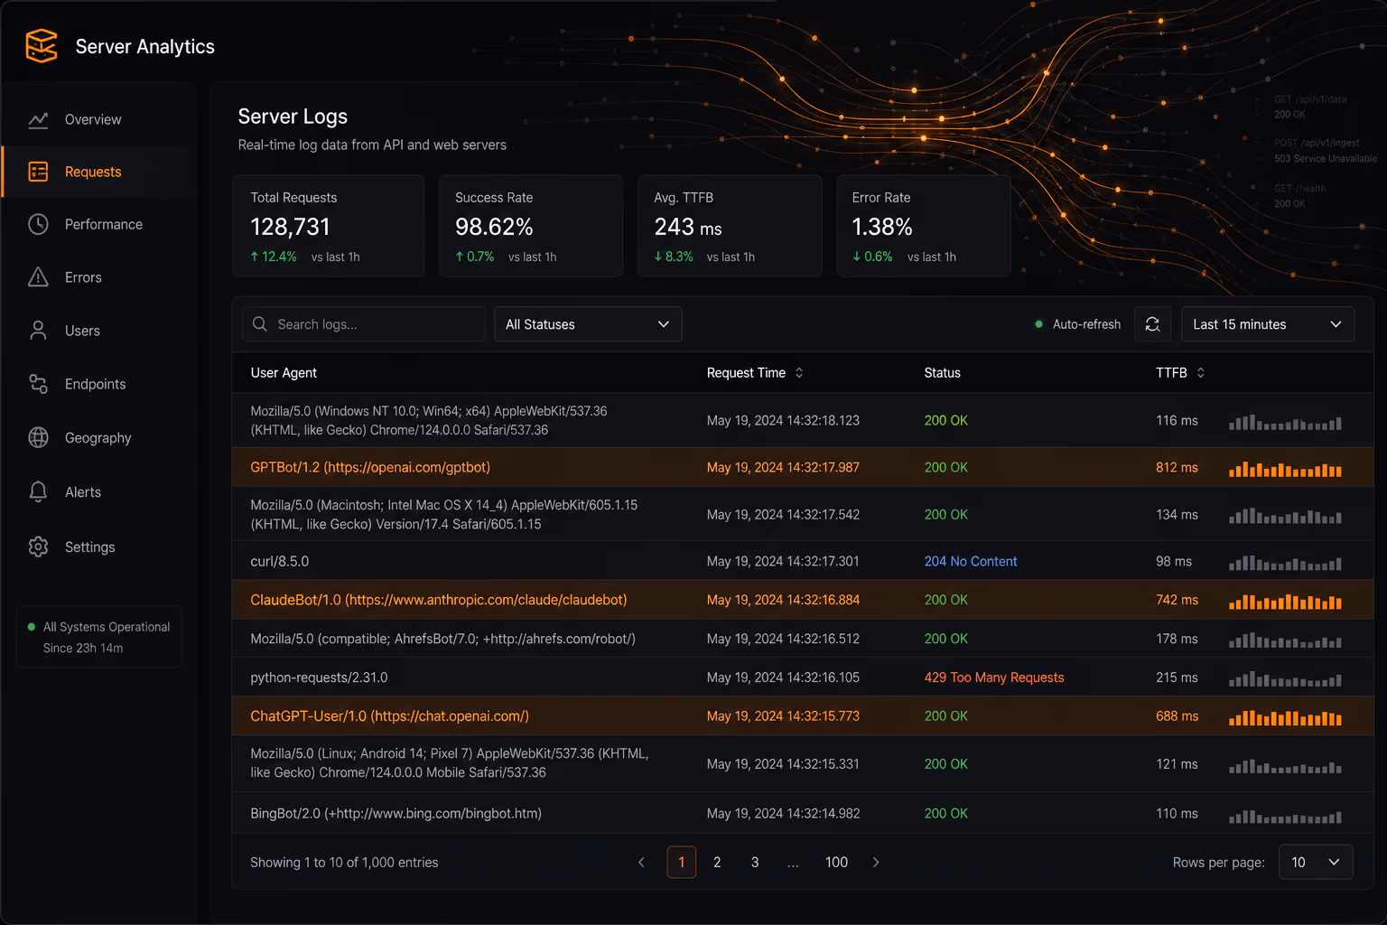Go to Alerts label in sidebar
Screen dimensions: 1387x925
[83, 492]
